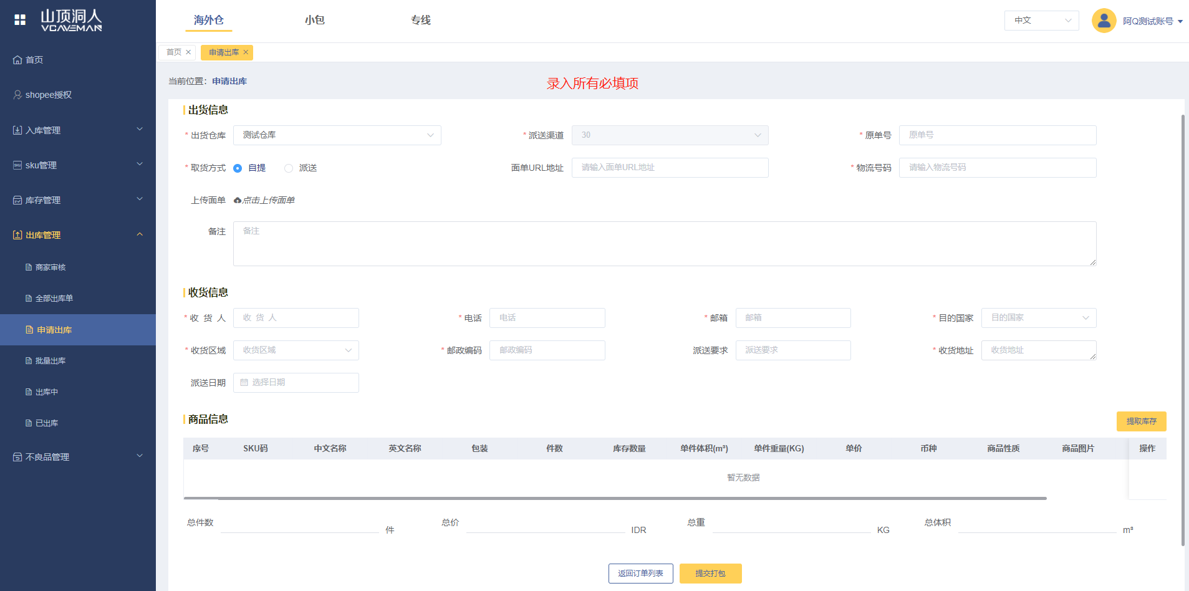The image size is (1189, 591).
Task: Open the 出货仓库 warehouse dropdown
Action: (337, 135)
